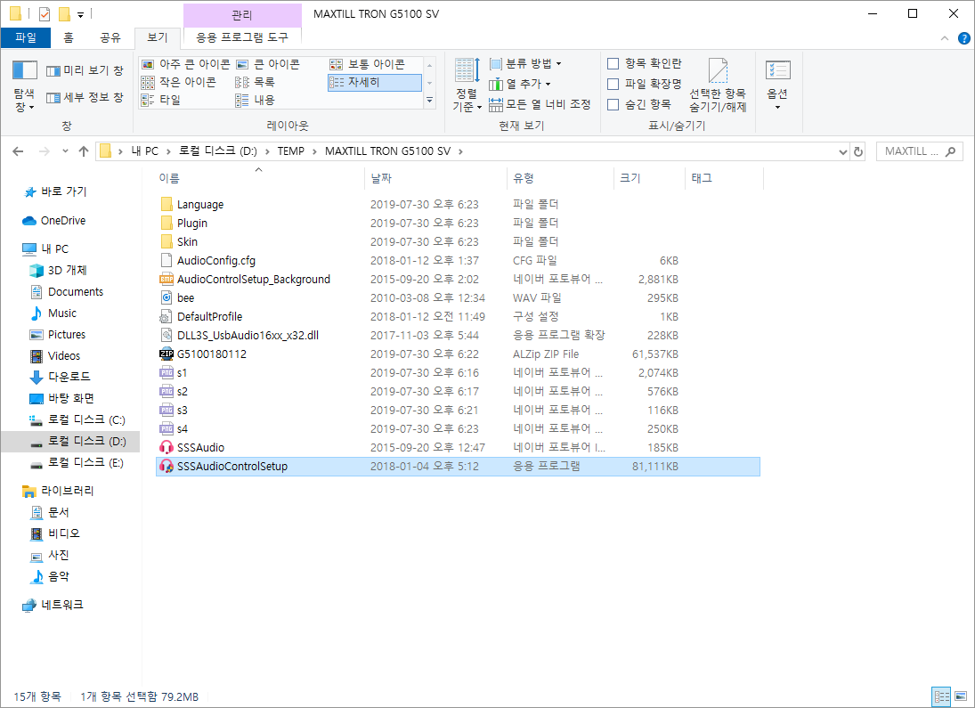Expand the layout gallery more arrow
Image resolution: width=975 pixels, height=708 pixels.
[430, 100]
